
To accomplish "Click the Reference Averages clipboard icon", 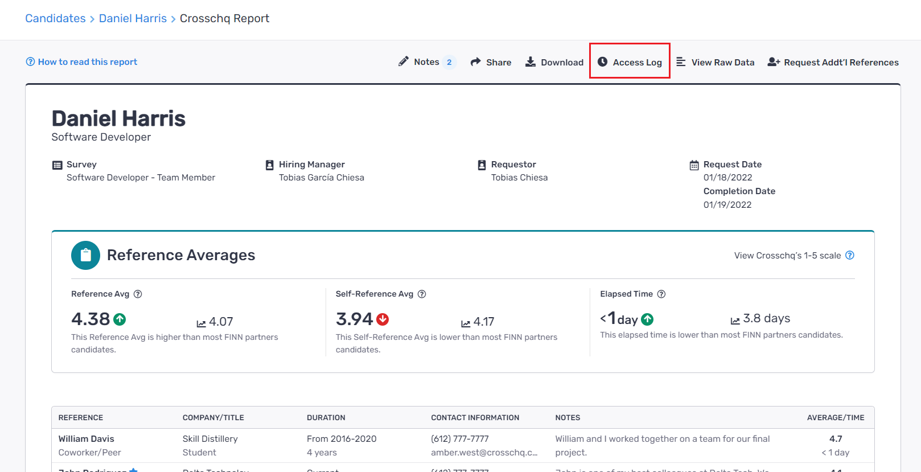I will (85, 255).
